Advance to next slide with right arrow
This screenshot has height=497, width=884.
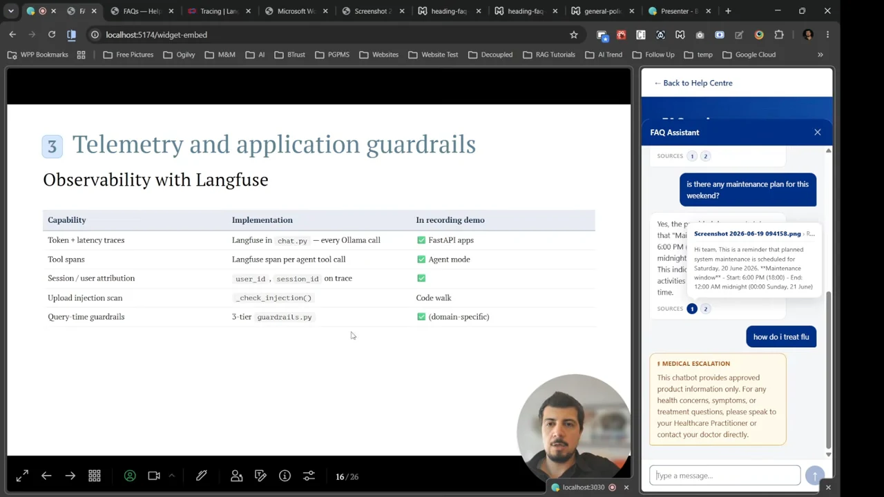point(70,476)
